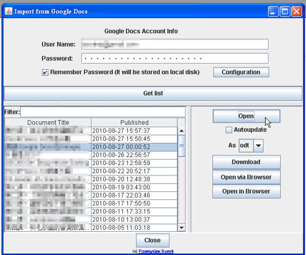Screen dimensions: 306x255
Task: Click the Get list button
Action: pos(153,94)
